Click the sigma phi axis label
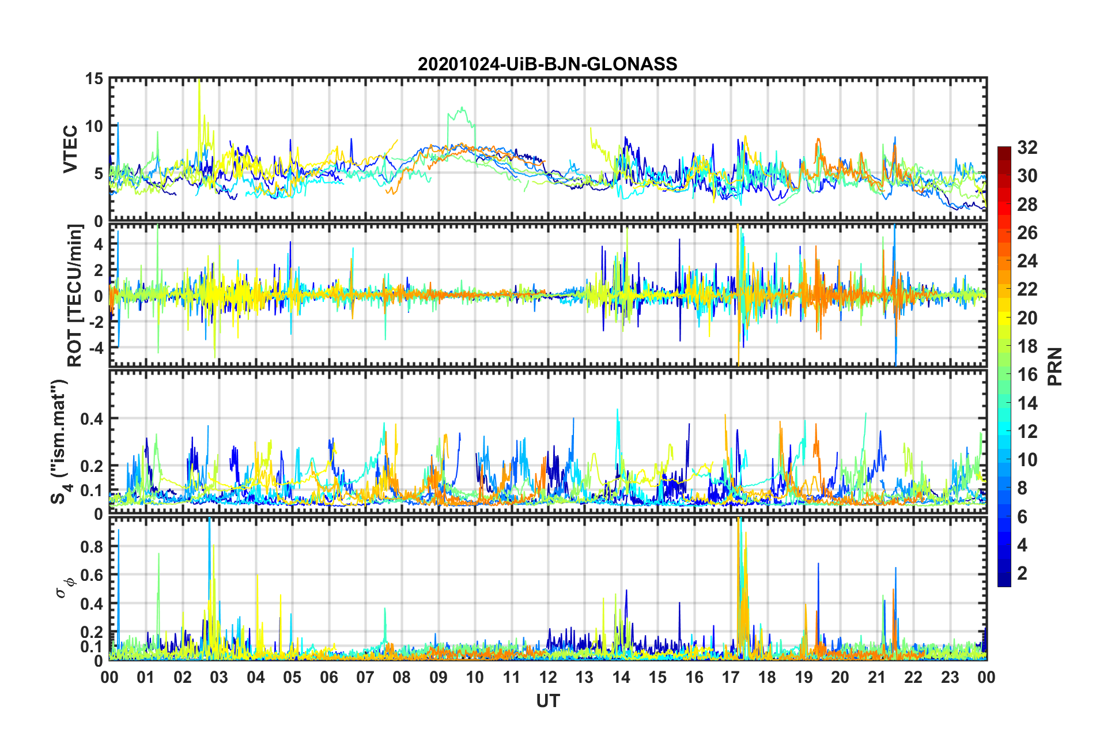The height and width of the screenshot is (733, 1096). click(x=66, y=587)
